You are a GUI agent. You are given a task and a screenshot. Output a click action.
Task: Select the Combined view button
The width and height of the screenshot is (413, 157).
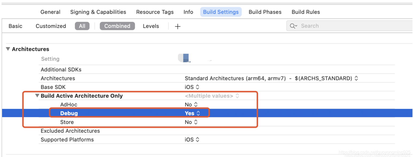(117, 26)
